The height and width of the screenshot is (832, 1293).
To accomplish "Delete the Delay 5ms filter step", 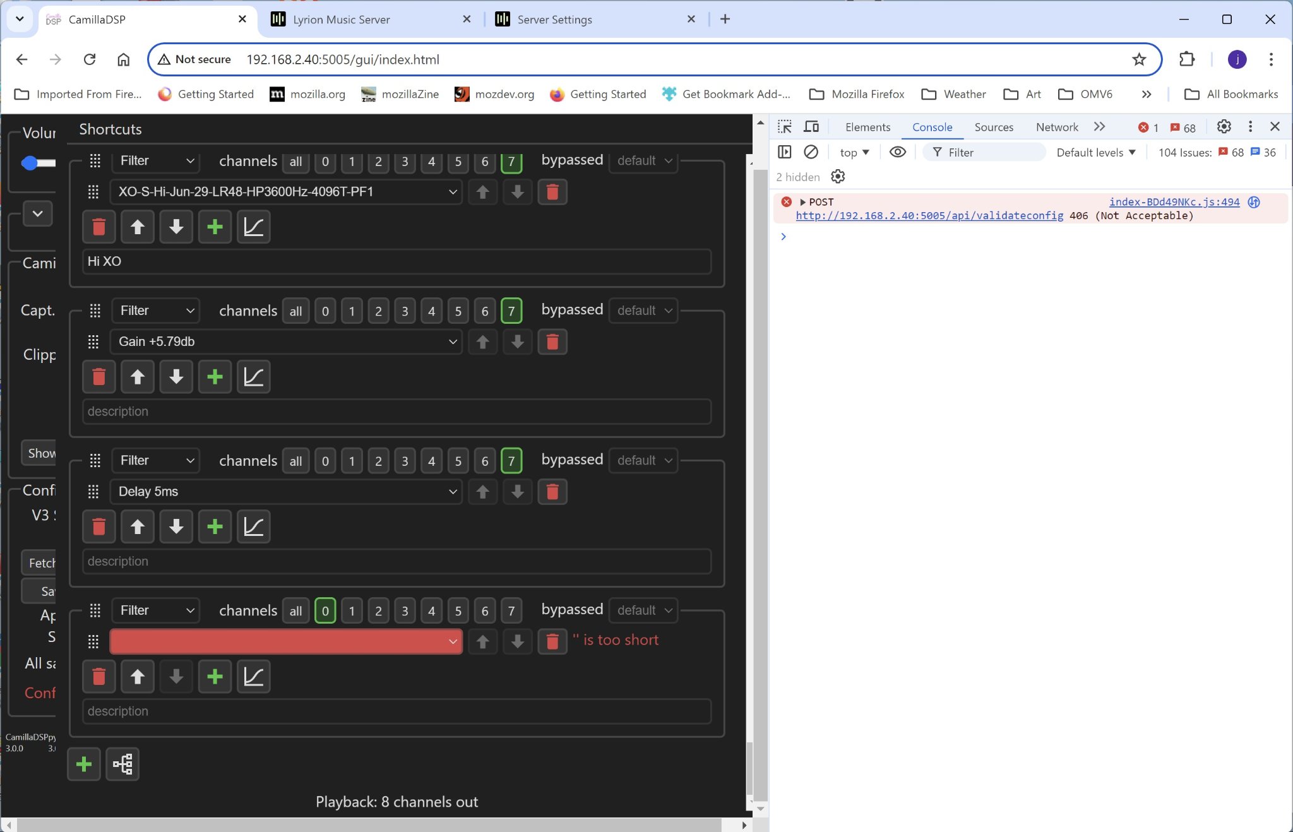I will click(x=99, y=526).
